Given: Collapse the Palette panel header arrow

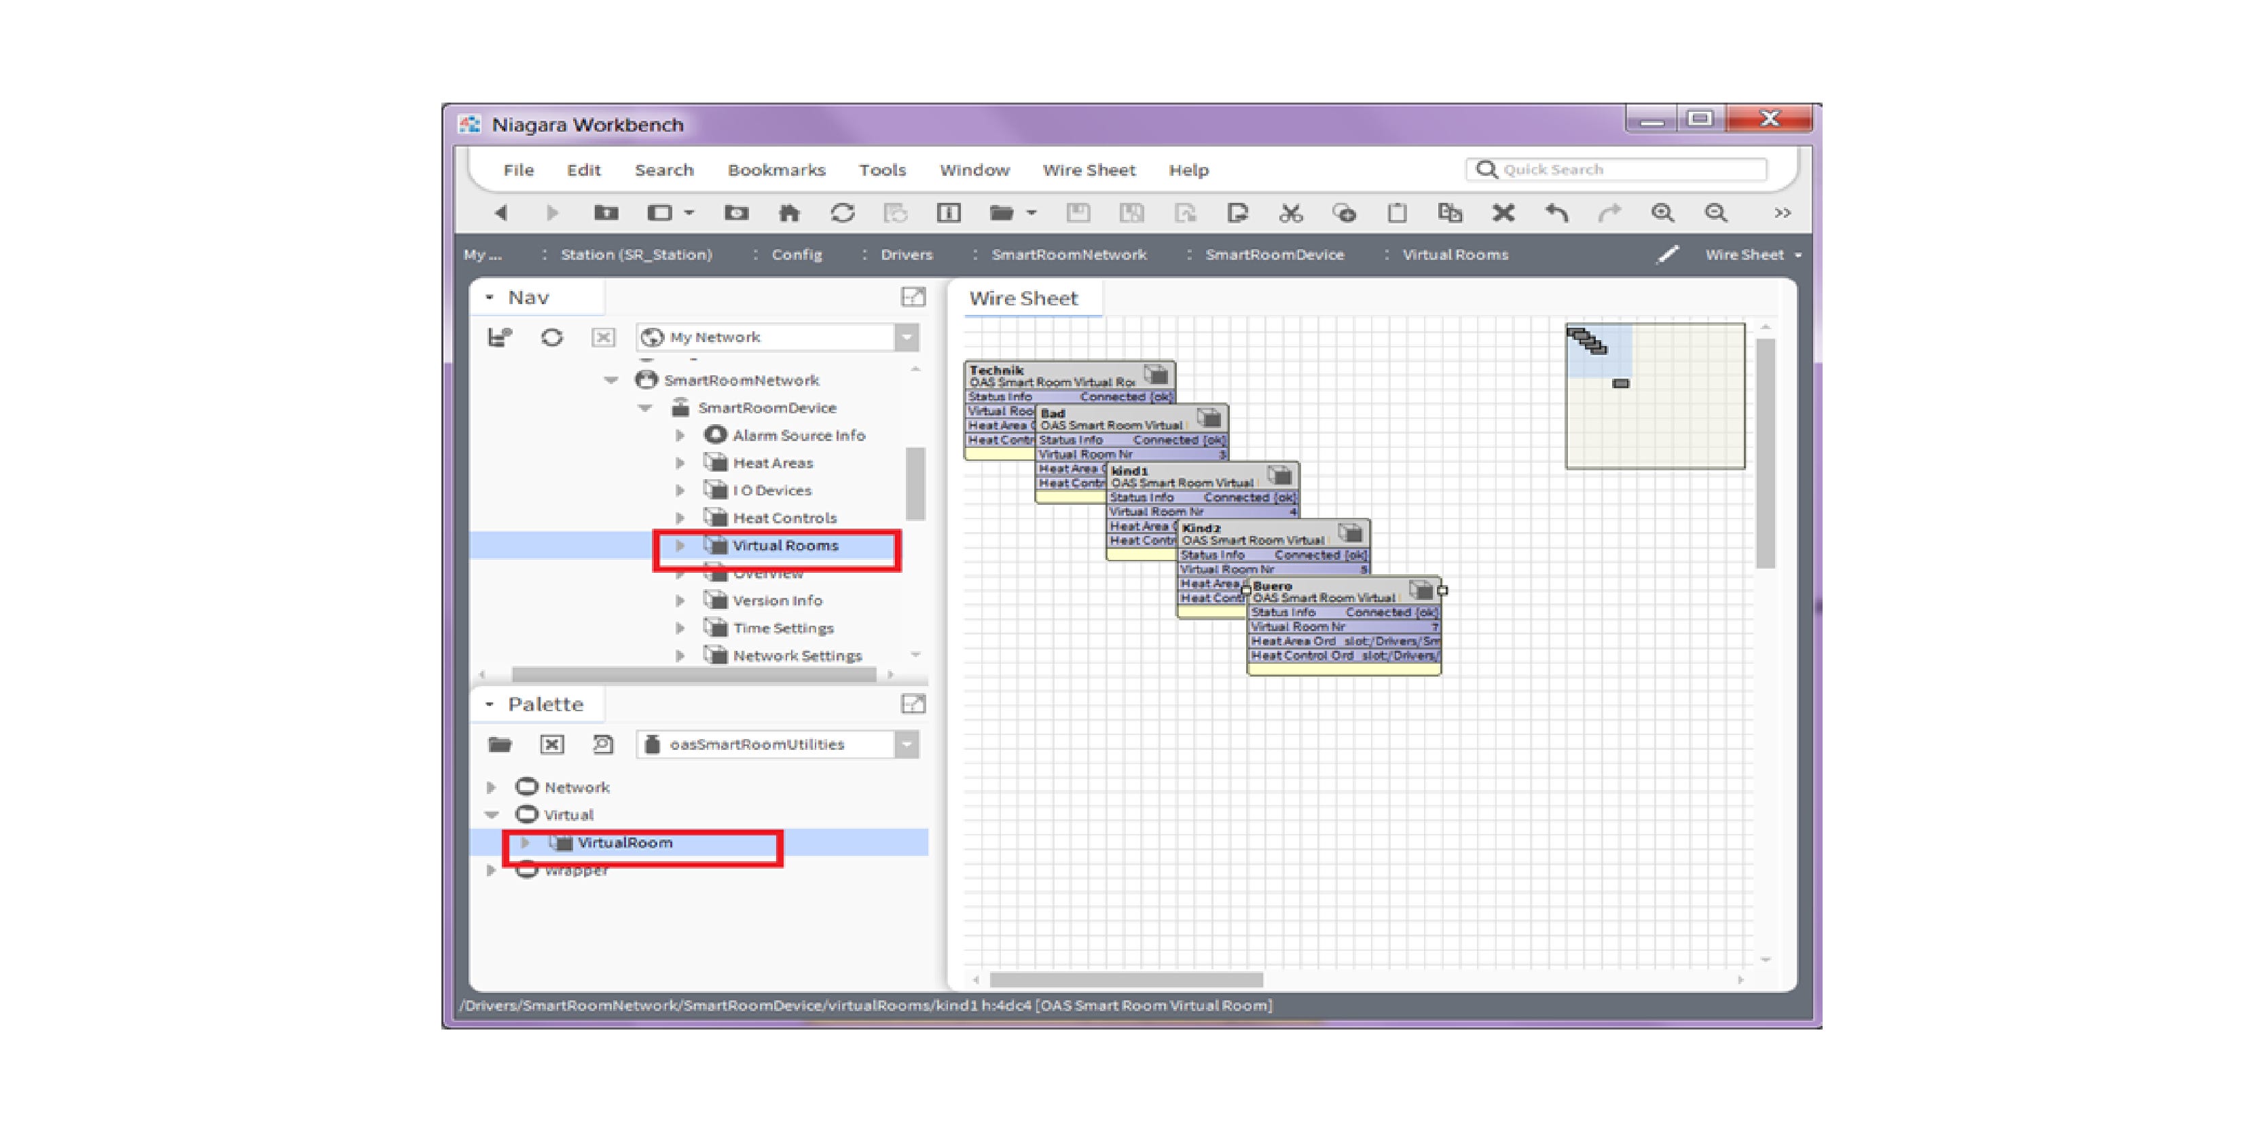Looking at the screenshot, I should tap(490, 704).
